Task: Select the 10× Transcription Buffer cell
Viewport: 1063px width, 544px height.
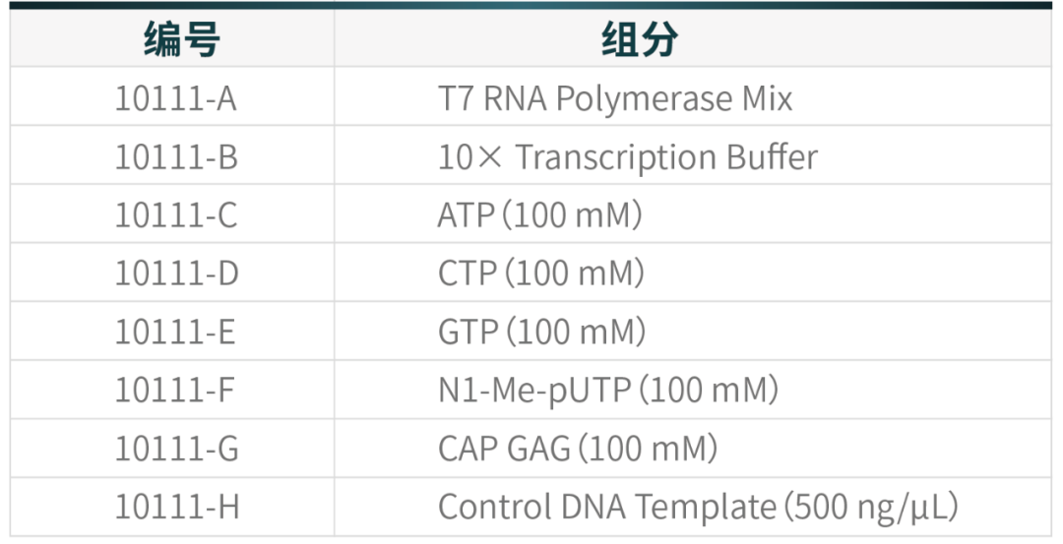Action: click(693, 154)
